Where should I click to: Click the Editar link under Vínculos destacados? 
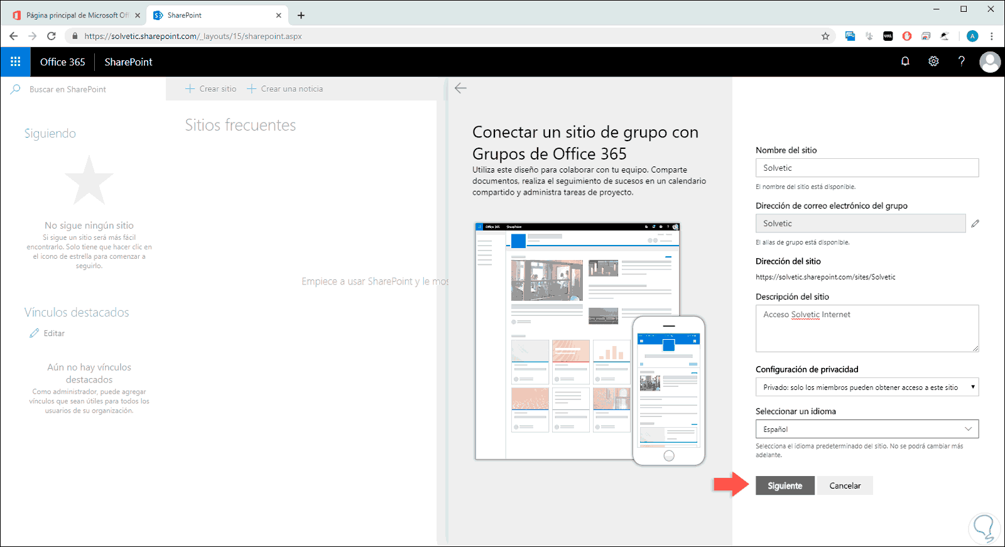click(54, 333)
